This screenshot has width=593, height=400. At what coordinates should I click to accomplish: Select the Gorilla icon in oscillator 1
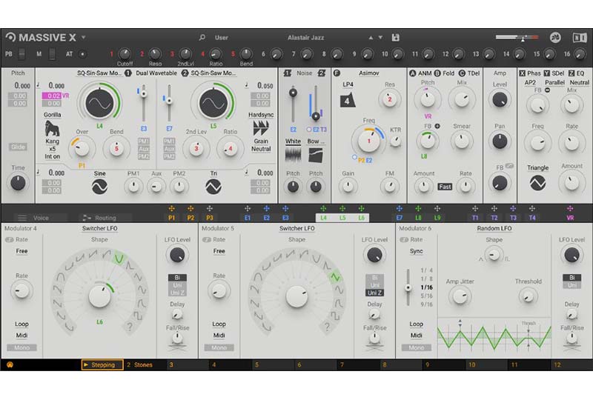(x=52, y=128)
